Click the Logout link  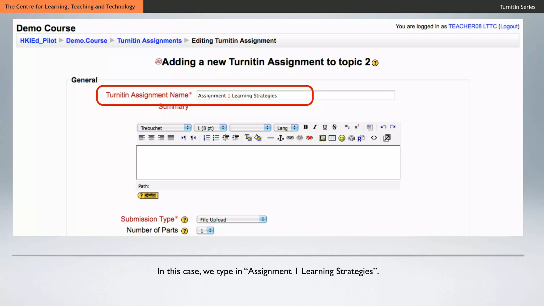tap(509, 26)
